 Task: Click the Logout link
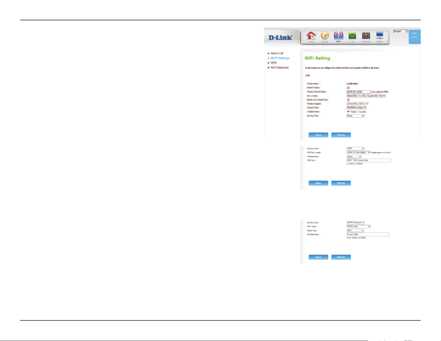(x=414, y=33)
